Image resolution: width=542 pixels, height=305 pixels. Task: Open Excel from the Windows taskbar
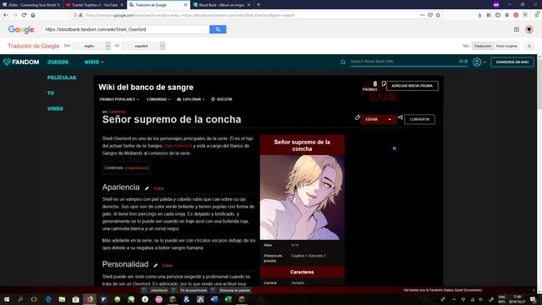click(228, 299)
